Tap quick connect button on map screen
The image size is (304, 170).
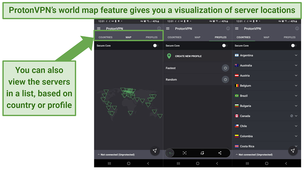(155, 151)
